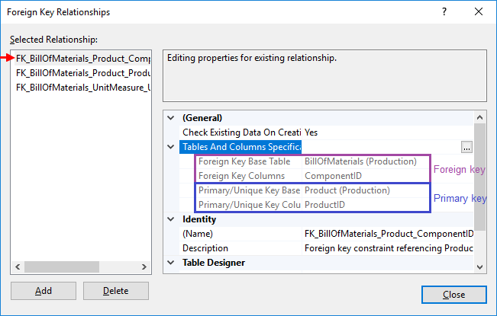The image size is (497, 316).
Task: Collapse the Table Designer section
Action: pyautogui.click(x=170, y=263)
